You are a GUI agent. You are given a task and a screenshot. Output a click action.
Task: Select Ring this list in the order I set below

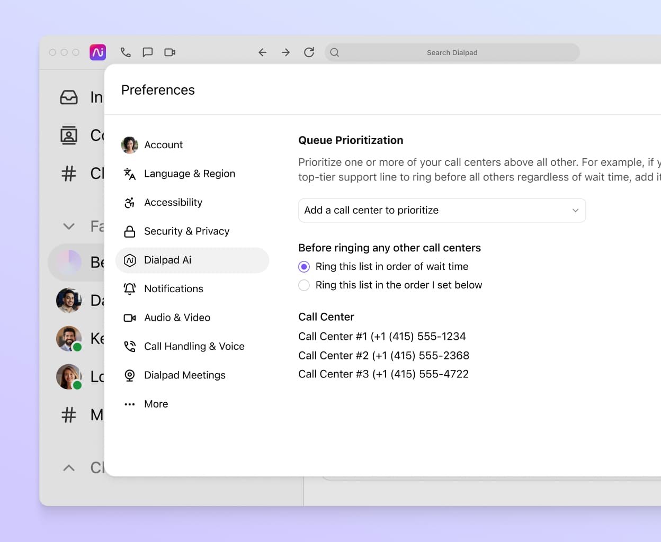point(303,285)
